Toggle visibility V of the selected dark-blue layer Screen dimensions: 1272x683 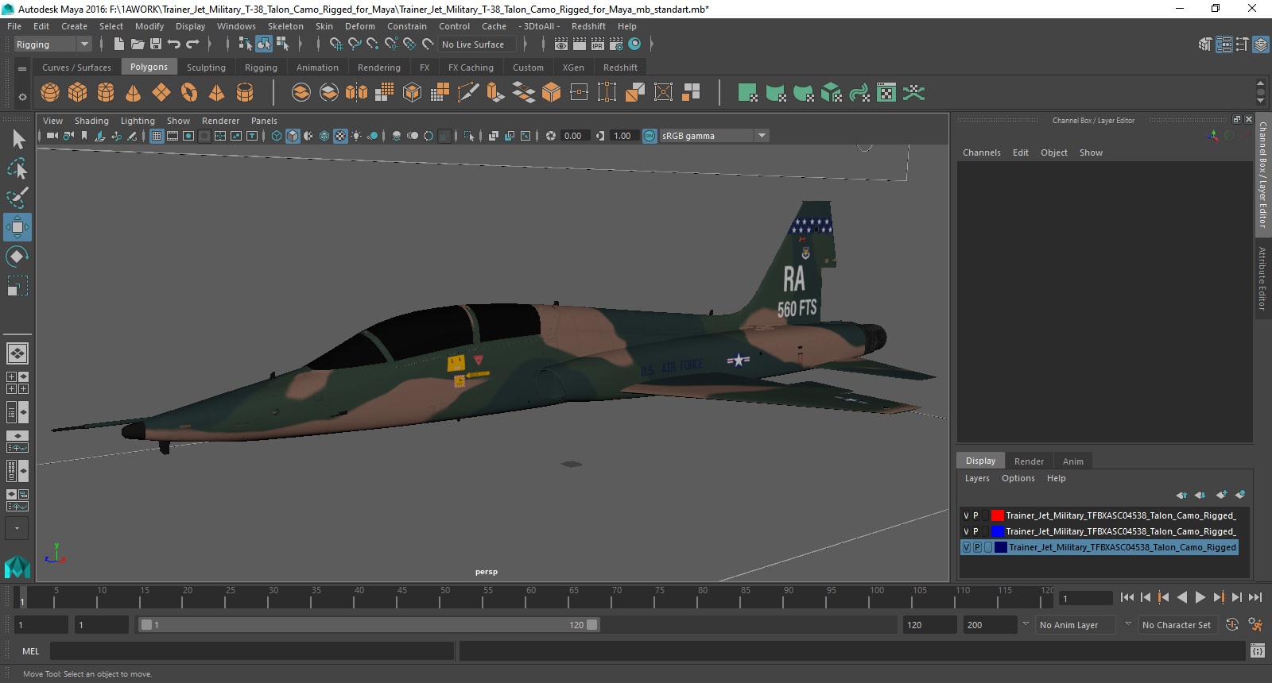coord(967,547)
